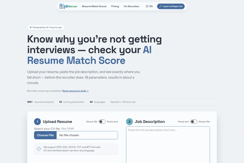The height and width of the screenshot is (163, 244).
Task: Follow the Rank resumes in bulk link
Action: [75, 91]
